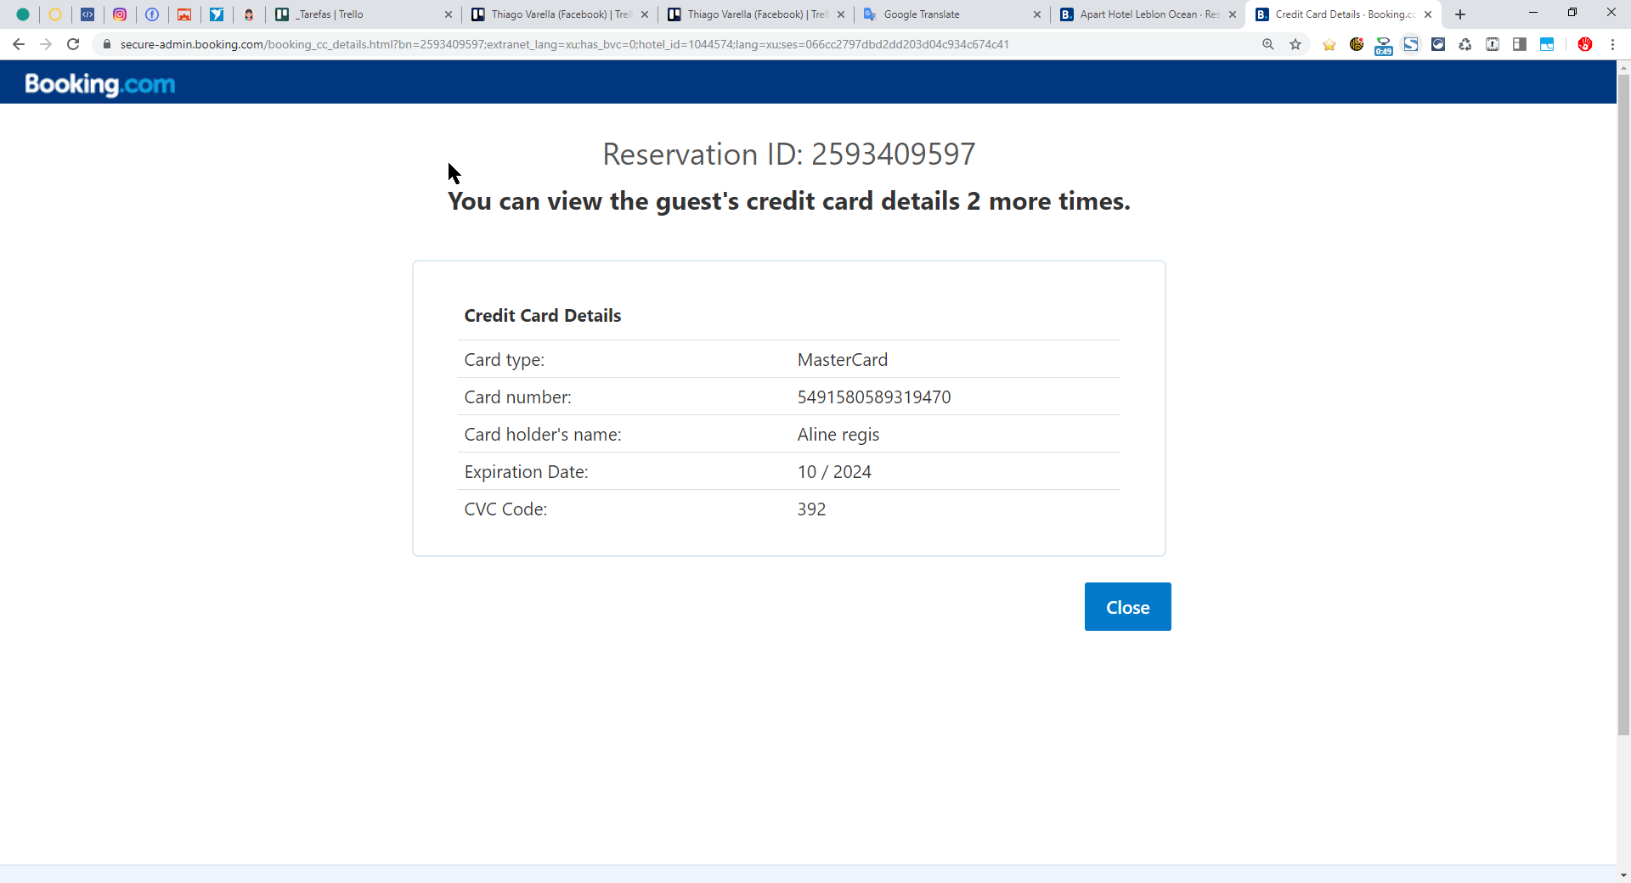This screenshot has width=1631, height=883.
Task: Click the vertical scrollbar thumb
Action: 1623,404
